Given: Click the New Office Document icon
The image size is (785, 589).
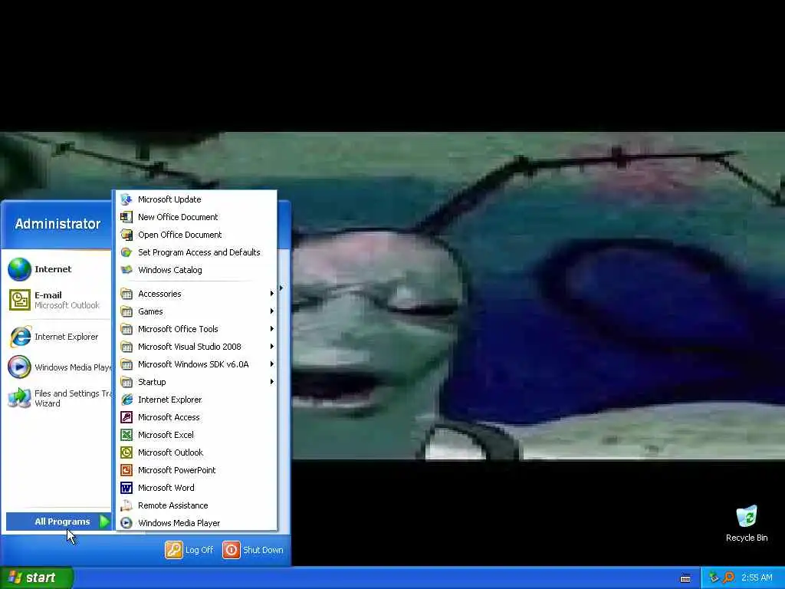Looking at the screenshot, I should (126, 217).
